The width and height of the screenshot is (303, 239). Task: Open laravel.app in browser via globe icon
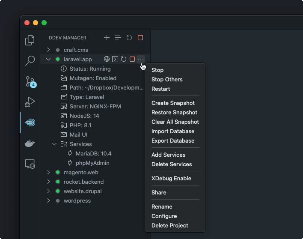tap(107, 59)
